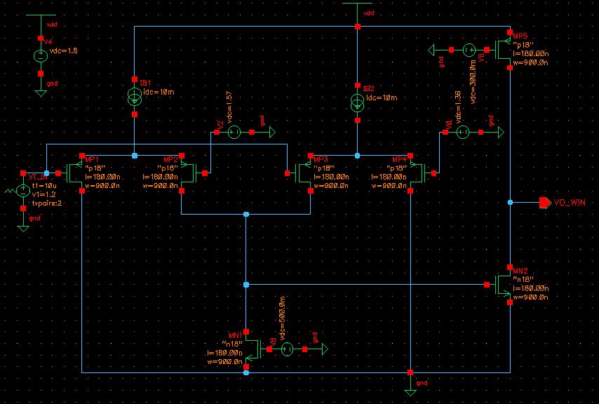Screen dimensions: 599x404
Task: Select the IB1 current source symbol
Action: point(135,97)
